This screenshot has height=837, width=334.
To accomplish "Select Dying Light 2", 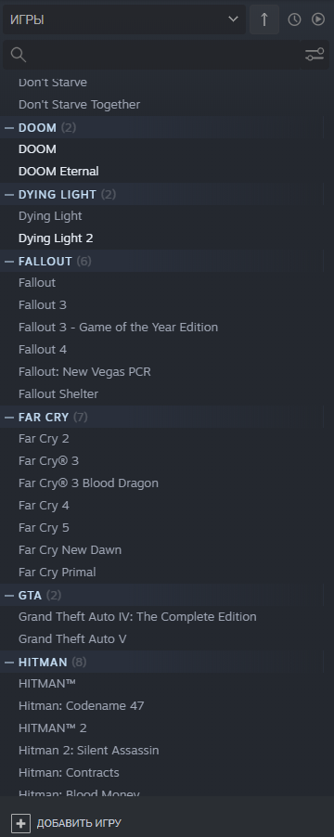I will point(56,238).
